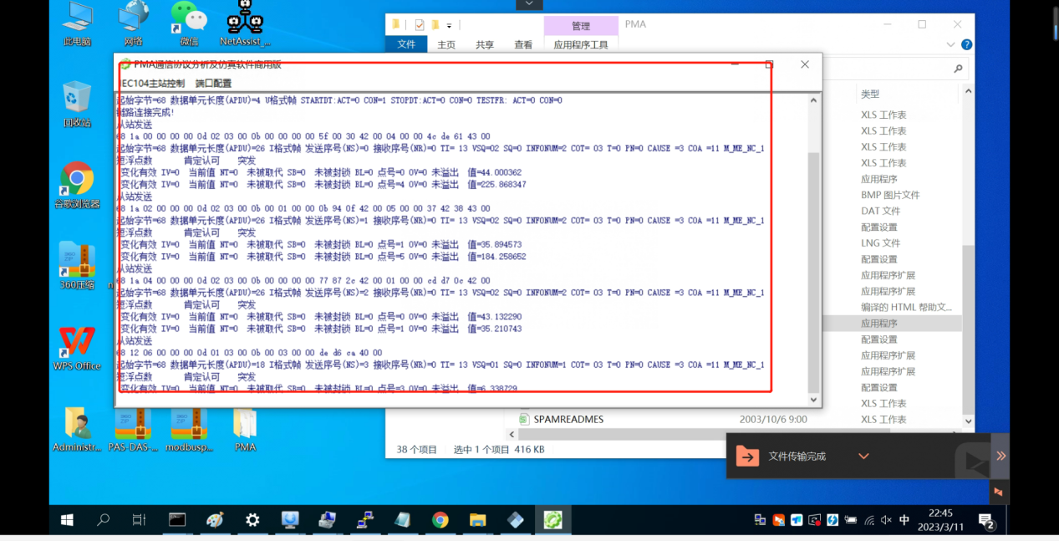Open the Administrator desktop folder
This screenshot has height=541, width=1059.
(x=77, y=429)
